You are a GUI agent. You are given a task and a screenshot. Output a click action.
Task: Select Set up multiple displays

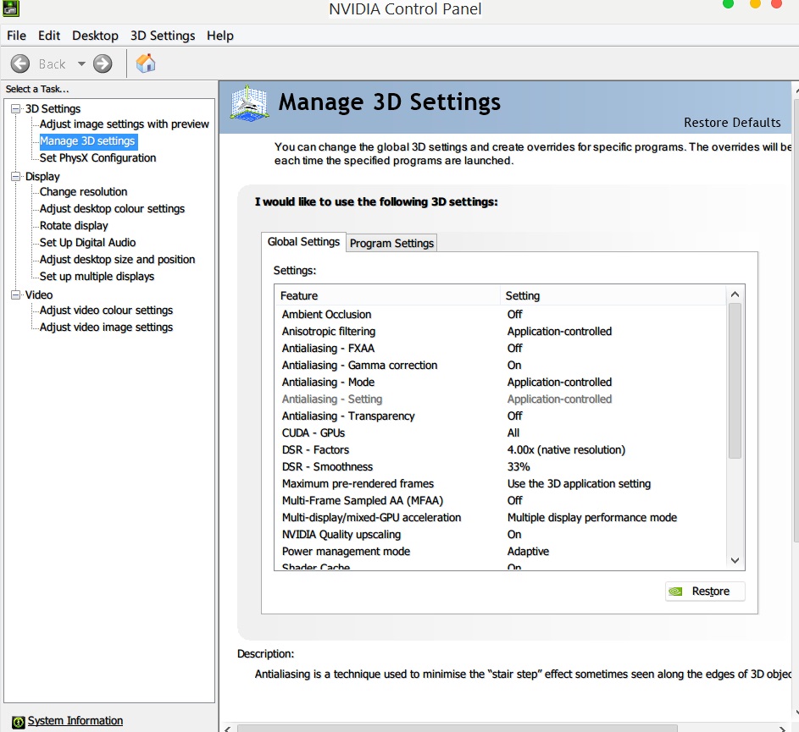tap(97, 277)
